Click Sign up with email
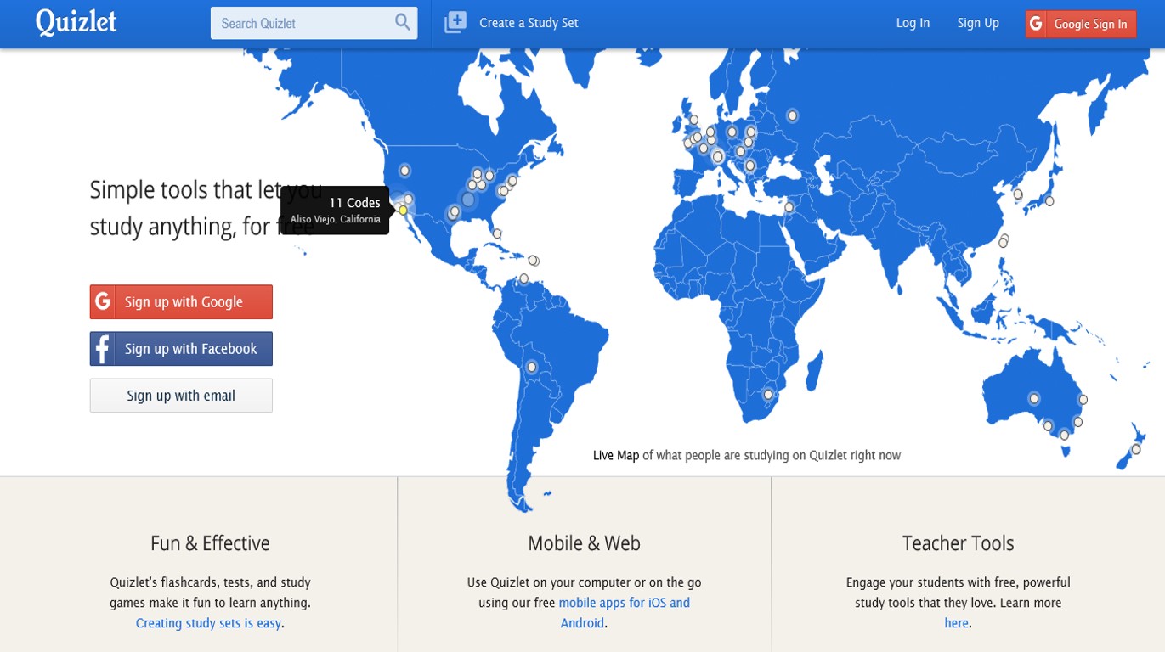The image size is (1165, 652). coord(181,396)
